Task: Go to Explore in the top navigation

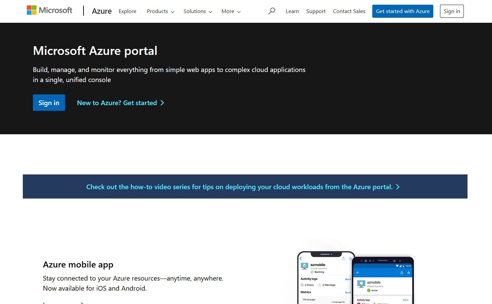Action: (127, 11)
